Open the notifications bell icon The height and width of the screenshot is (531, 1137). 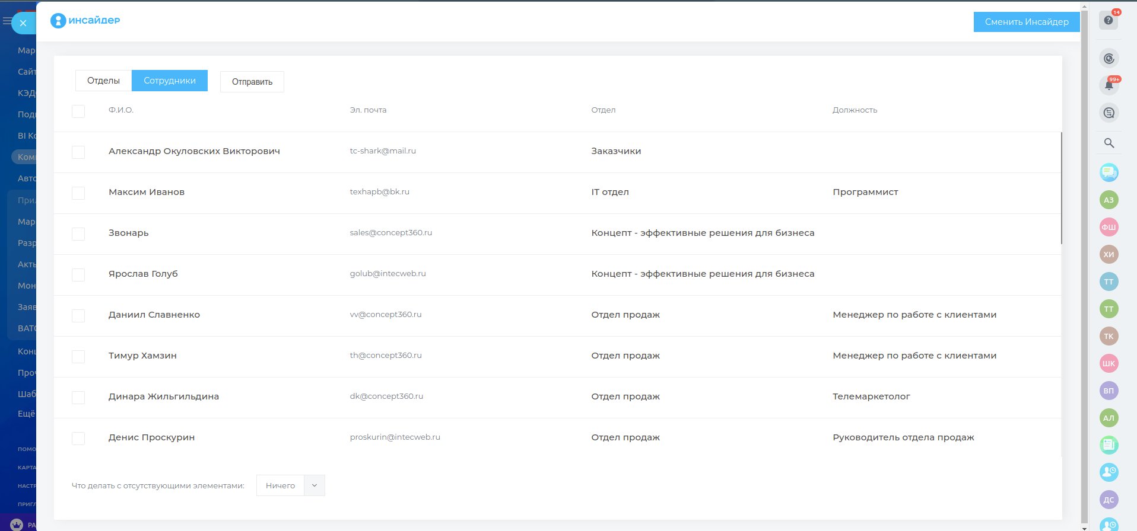pyautogui.click(x=1109, y=85)
